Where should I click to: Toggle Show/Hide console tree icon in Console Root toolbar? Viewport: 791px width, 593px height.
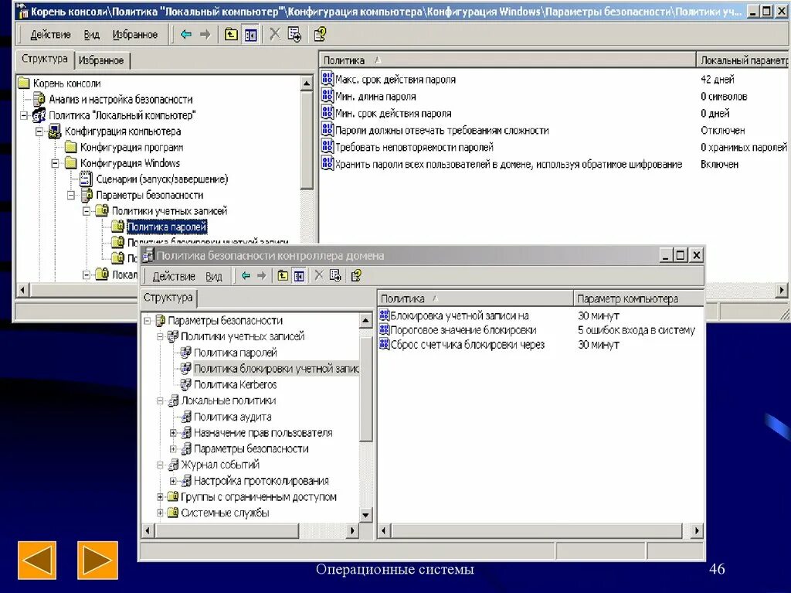click(x=251, y=34)
